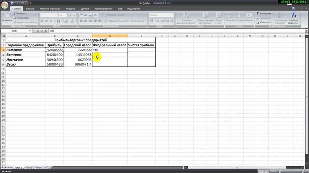Open the font size dropdown
This screenshot has height=173, width=309.
click(x=66, y=15)
